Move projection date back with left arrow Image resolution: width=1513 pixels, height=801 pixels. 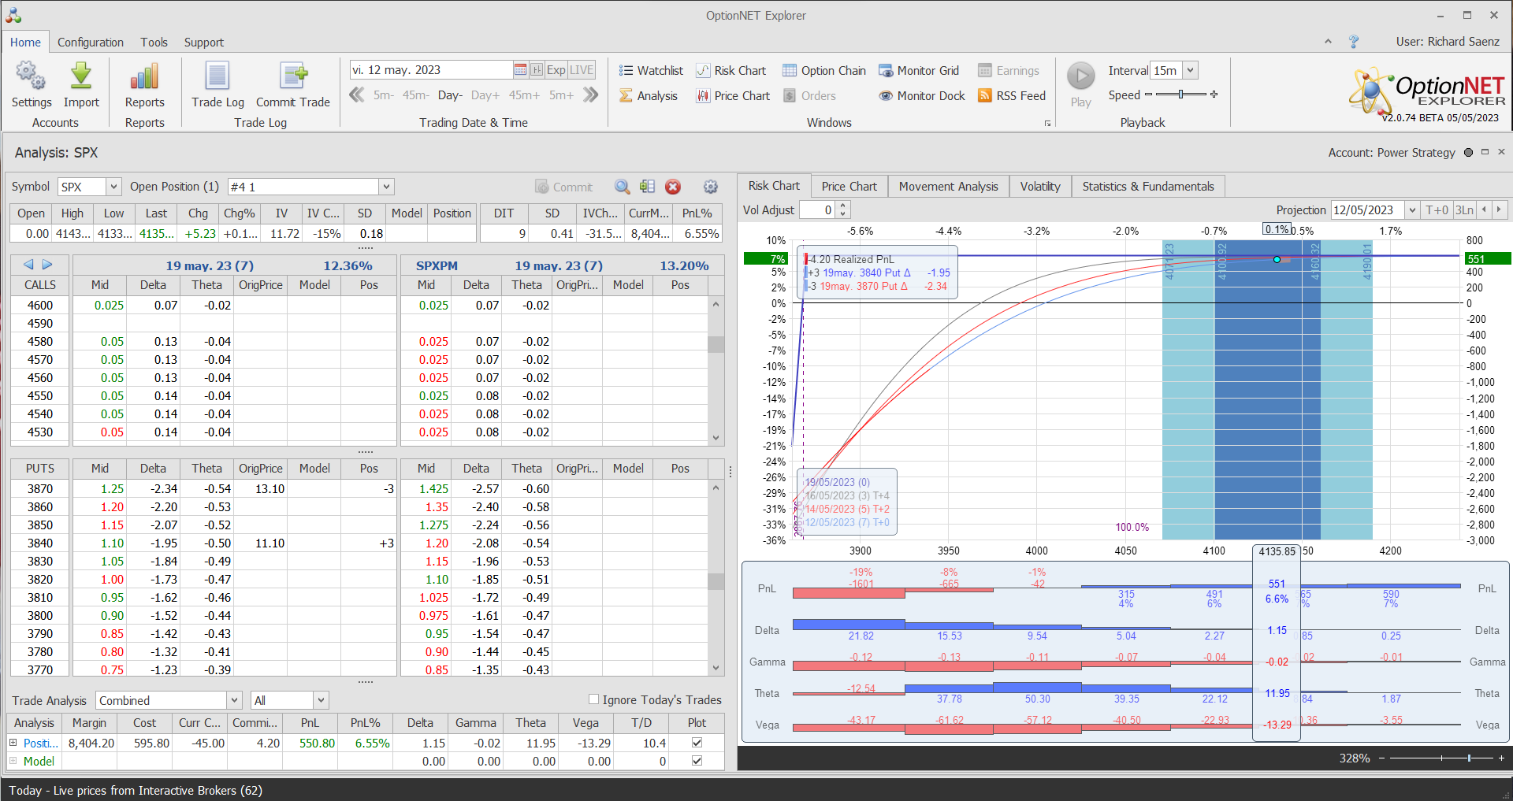(1485, 210)
